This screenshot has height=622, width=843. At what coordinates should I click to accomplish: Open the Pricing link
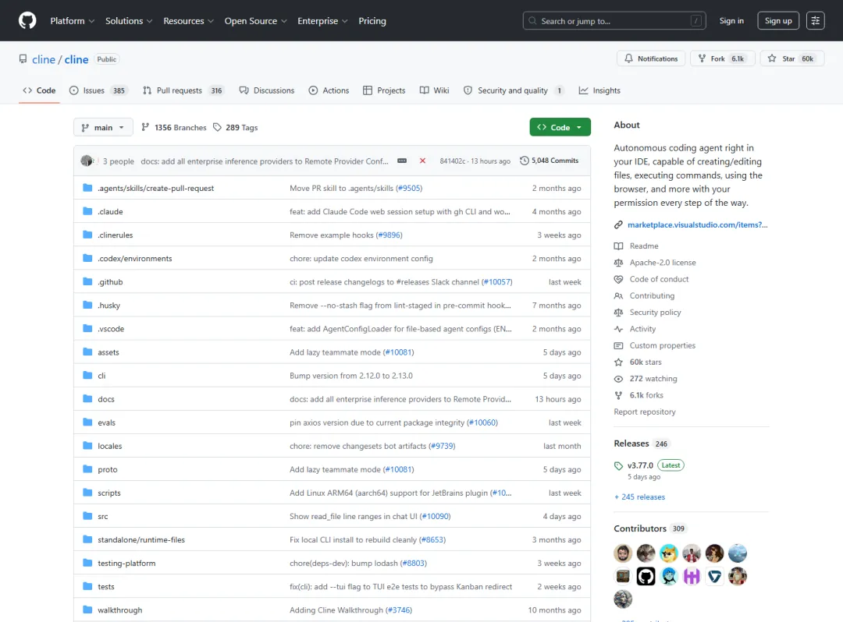pyautogui.click(x=372, y=21)
